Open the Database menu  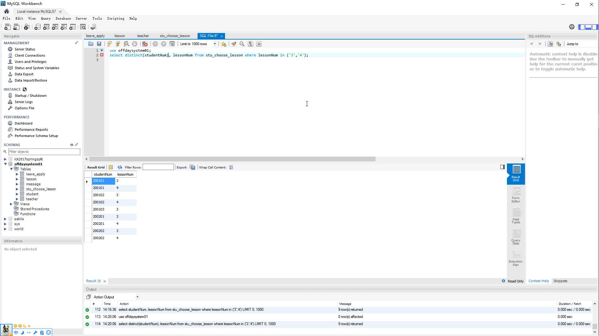point(63,18)
